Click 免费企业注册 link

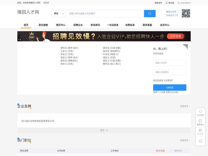pos(172,92)
